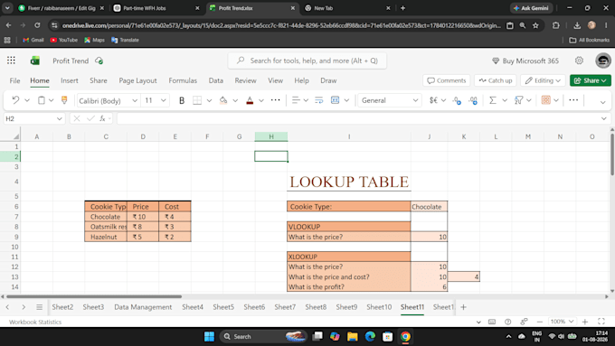Open the Formulas ribbon tab
Screen dimensions: 615x346
183,80
